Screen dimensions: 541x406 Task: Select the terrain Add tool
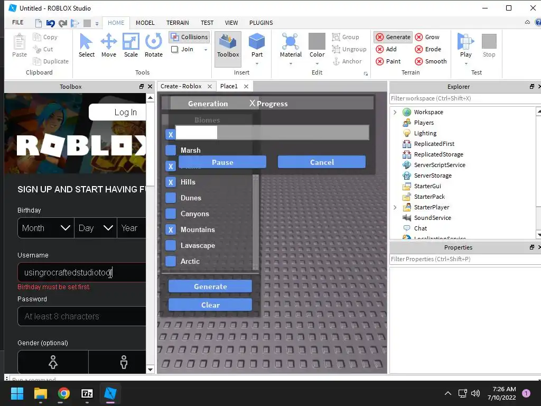386,49
